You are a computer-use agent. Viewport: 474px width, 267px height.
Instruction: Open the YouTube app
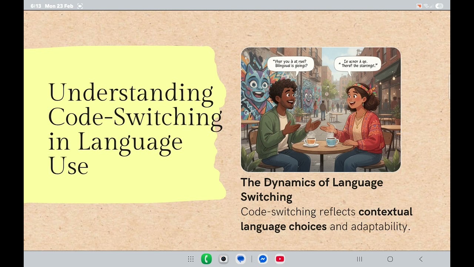coord(280,259)
